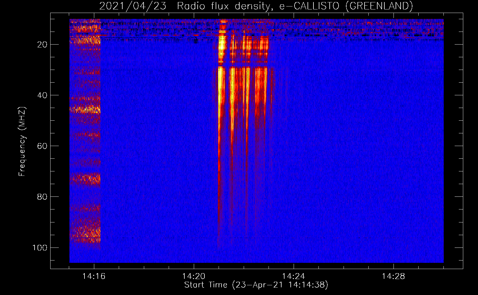Click the 14:20 time tick label
The width and height of the screenshot is (478, 295).
(x=194, y=276)
